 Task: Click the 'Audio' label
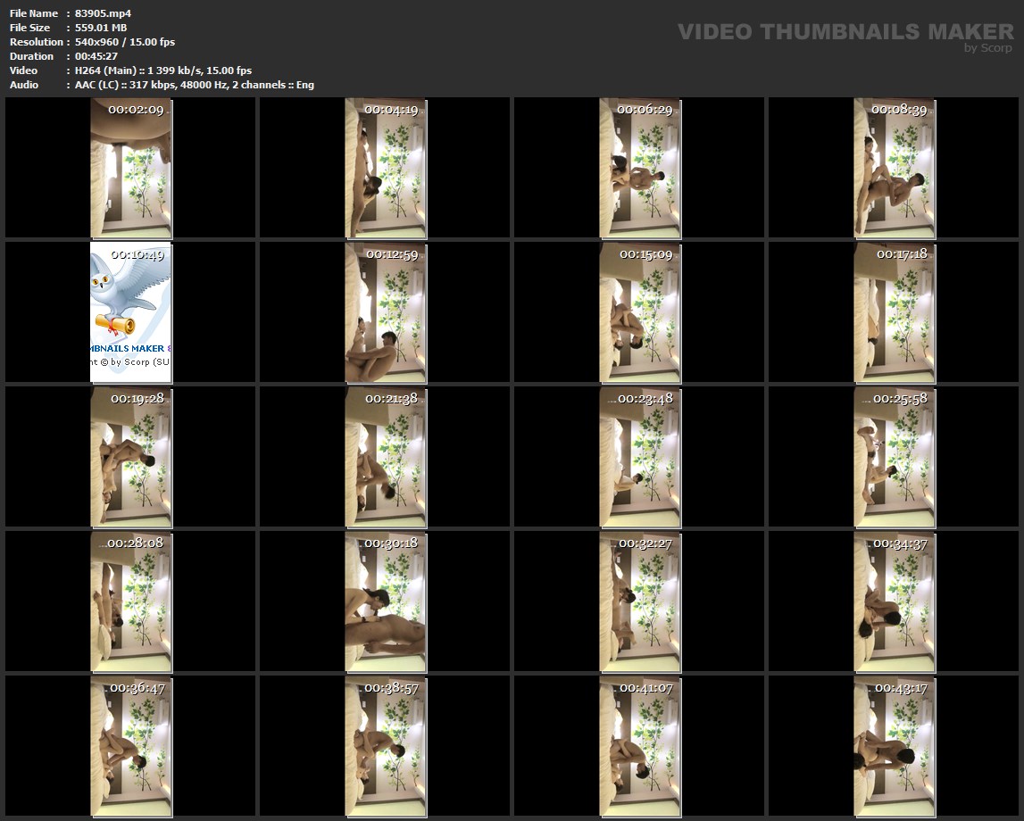[24, 85]
